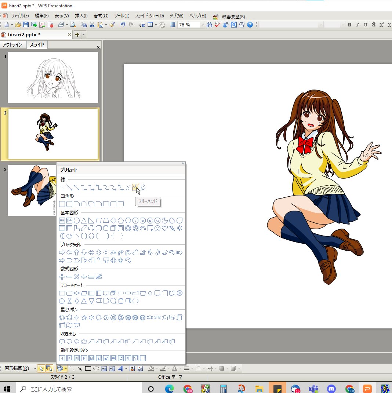Open the スライドショー(D) menu
Viewport: 392px width, 393px height.
pos(149,15)
